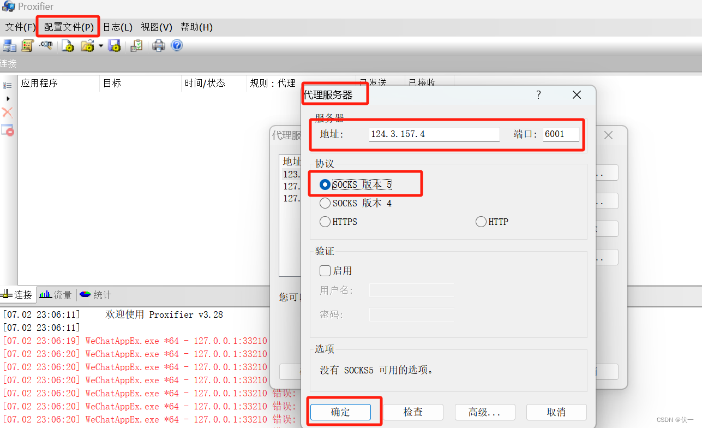Click the Print toolbar icon
This screenshot has width=702, height=428.
click(159, 46)
